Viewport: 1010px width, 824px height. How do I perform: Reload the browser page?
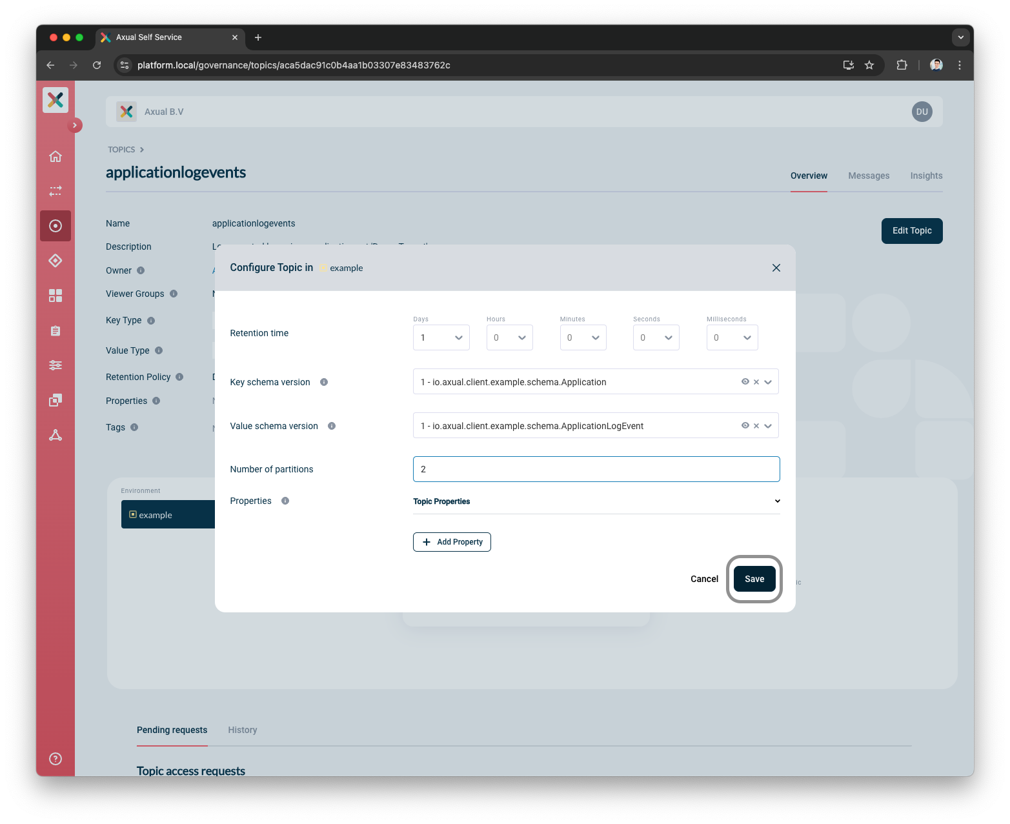pos(97,65)
